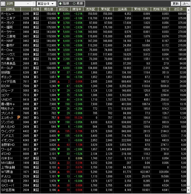Click the red triangle in MXS高M row
The width and height of the screenshot is (191, 194).
click(59, 163)
